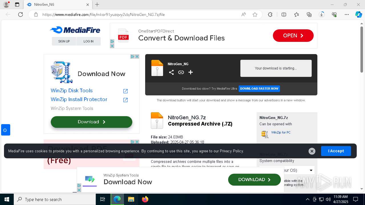Click the Edge profile avatar icon
The image size is (365, 205).
pyautogui.click(x=6, y=5)
